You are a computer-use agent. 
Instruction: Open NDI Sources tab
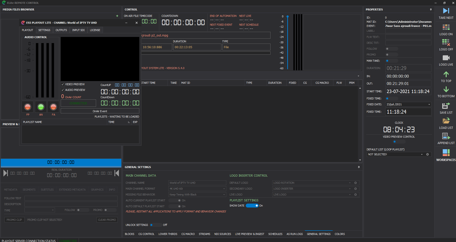(223, 234)
